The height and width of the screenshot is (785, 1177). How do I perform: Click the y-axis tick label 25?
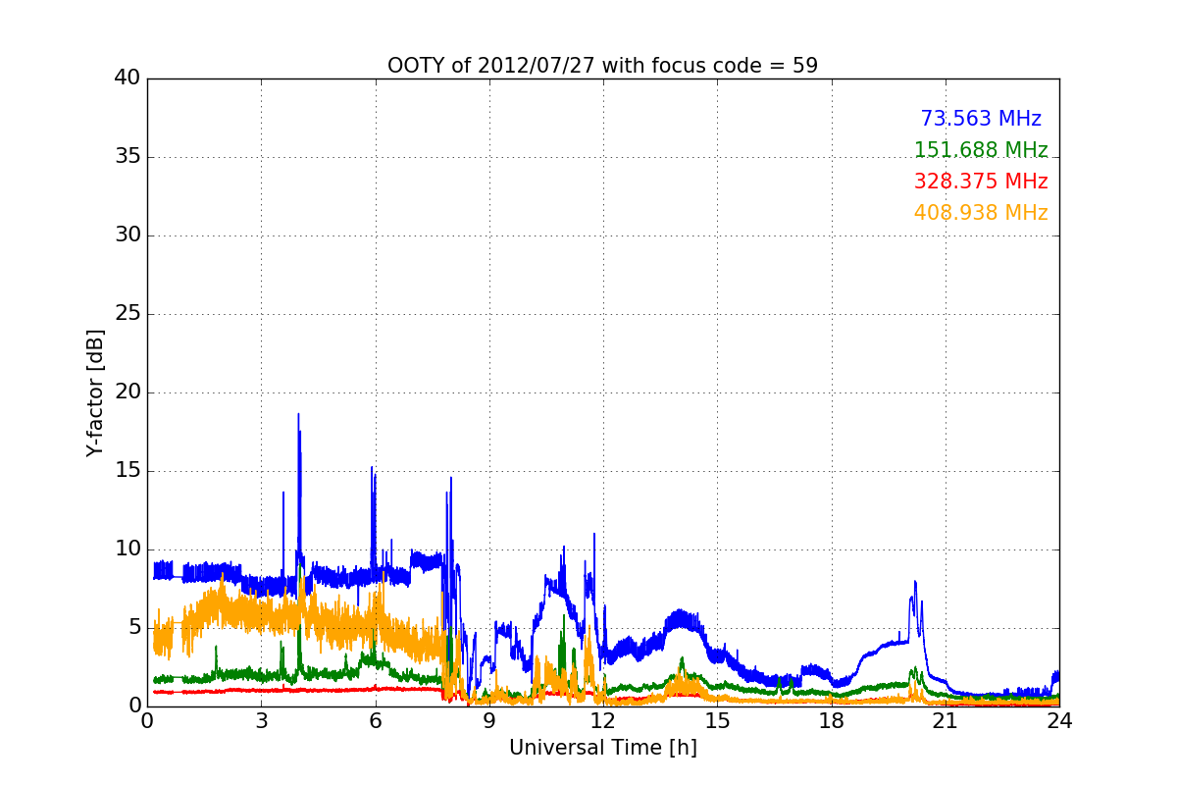coord(127,314)
